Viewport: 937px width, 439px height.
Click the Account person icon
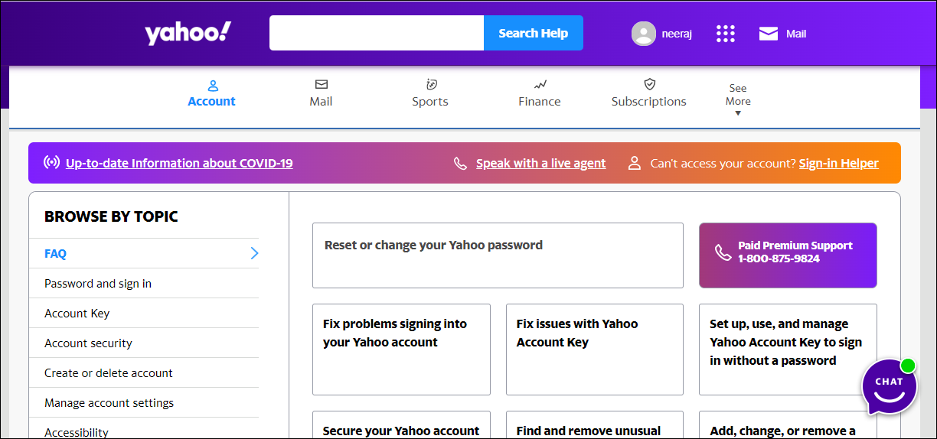pyautogui.click(x=213, y=86)
